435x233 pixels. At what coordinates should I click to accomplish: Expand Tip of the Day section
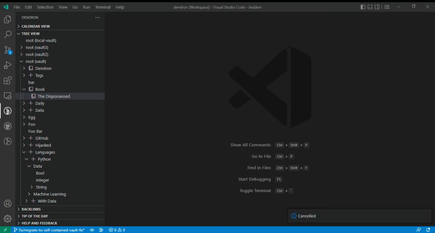(60, 216)
